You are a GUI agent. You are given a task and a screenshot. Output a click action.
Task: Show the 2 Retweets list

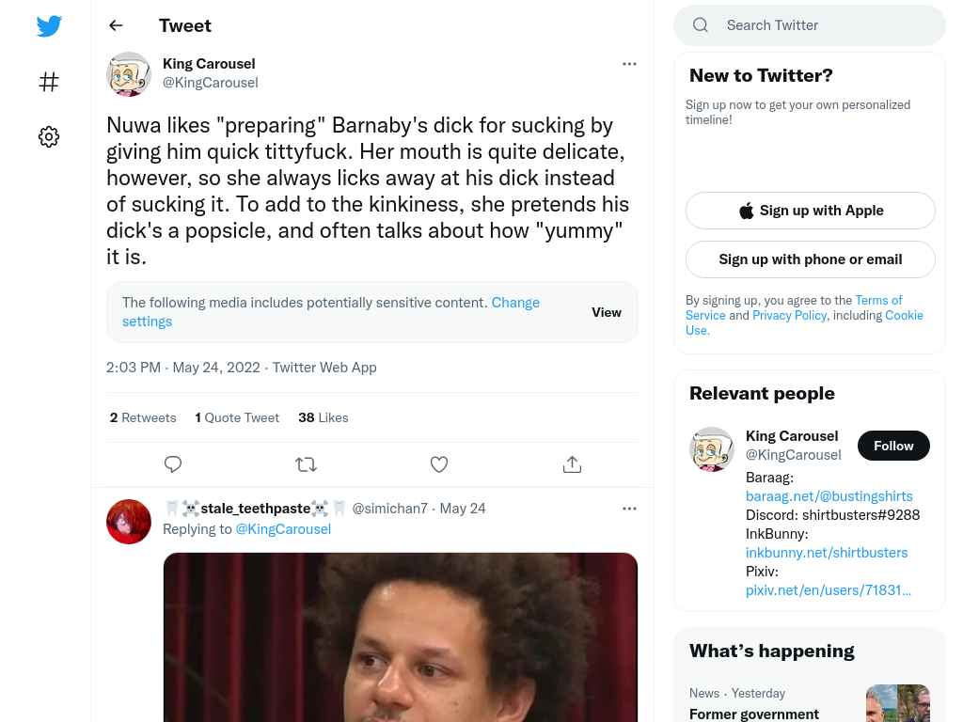point(143,417)
